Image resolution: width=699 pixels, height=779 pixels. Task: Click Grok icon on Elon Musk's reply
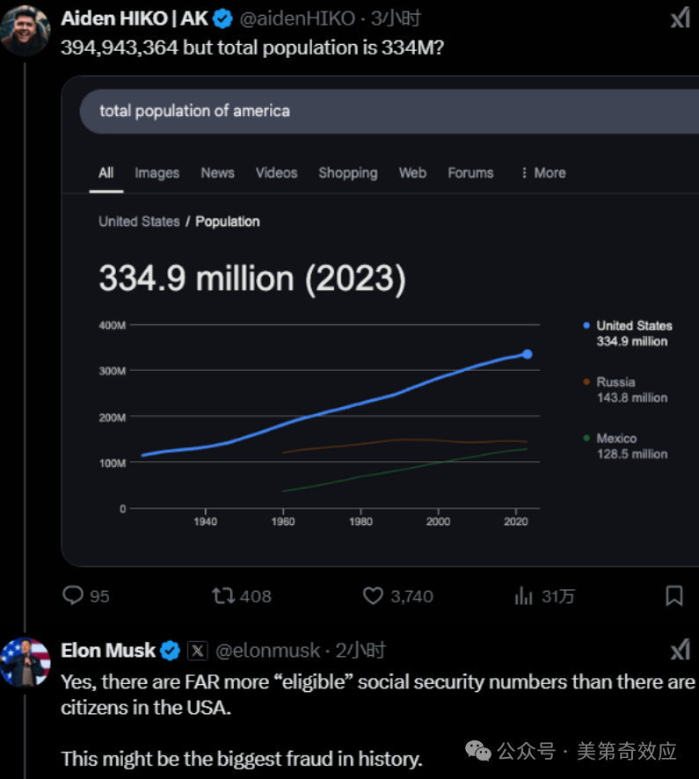tap(681, 650)
